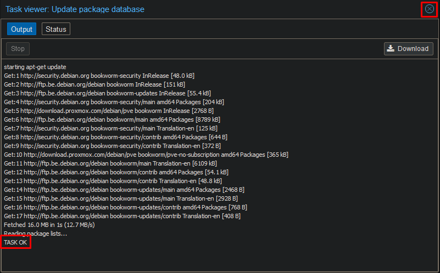Click the 'Reading package lists' line
The image size is (440, 273).
(x=35, y=234)
